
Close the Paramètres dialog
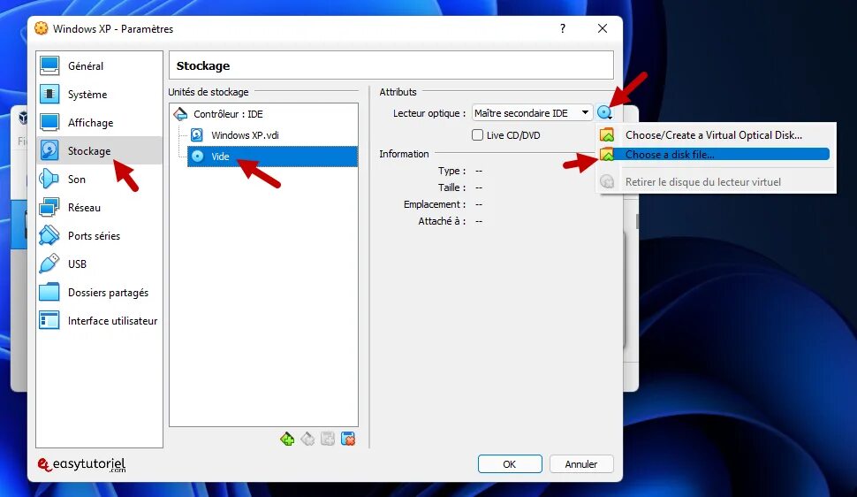603,28
